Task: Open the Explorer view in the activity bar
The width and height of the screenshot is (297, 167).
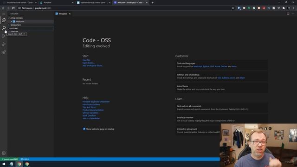Action: [x=4, y=20]
